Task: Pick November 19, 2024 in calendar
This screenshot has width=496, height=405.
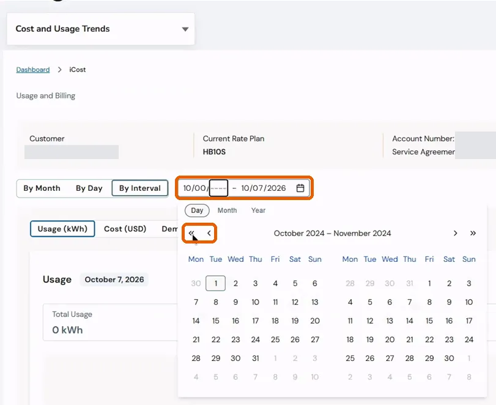Action: pos(370,340)
